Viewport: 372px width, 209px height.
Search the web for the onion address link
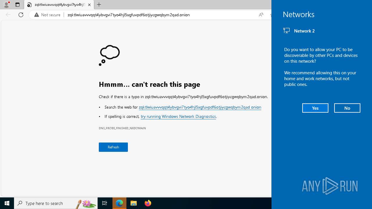tap(200, 107)
